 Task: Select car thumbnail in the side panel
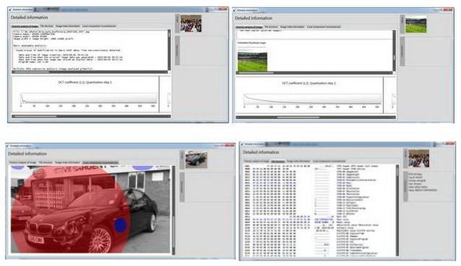(x=196, y=159)
